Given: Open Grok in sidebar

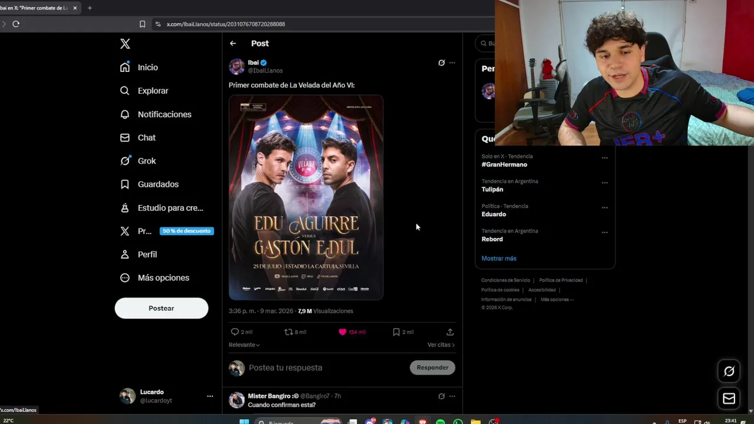Looking at the screenshot, I should coord(138,161).
